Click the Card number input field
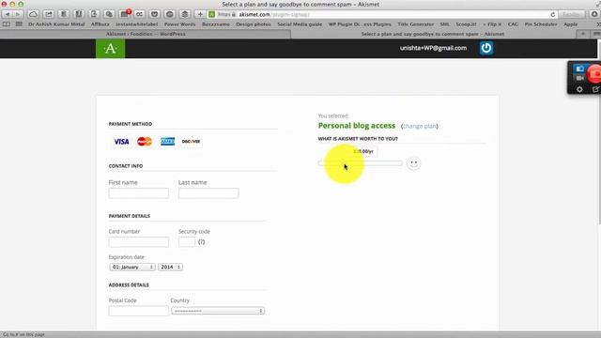Image resolution: width=601 pixels, height=338 pixels. [138, 242]
